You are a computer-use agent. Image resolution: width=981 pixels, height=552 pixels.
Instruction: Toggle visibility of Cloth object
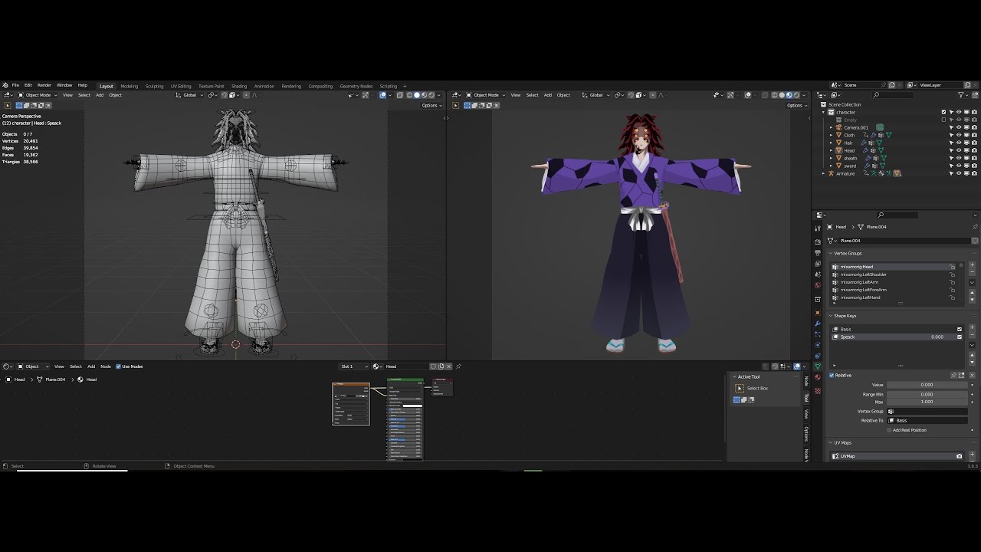click(x=959, y=135)
